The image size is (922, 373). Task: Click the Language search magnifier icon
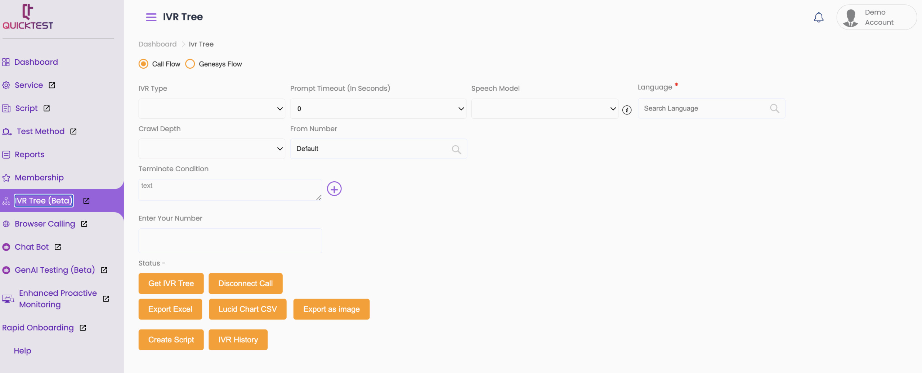pos(774,108)
